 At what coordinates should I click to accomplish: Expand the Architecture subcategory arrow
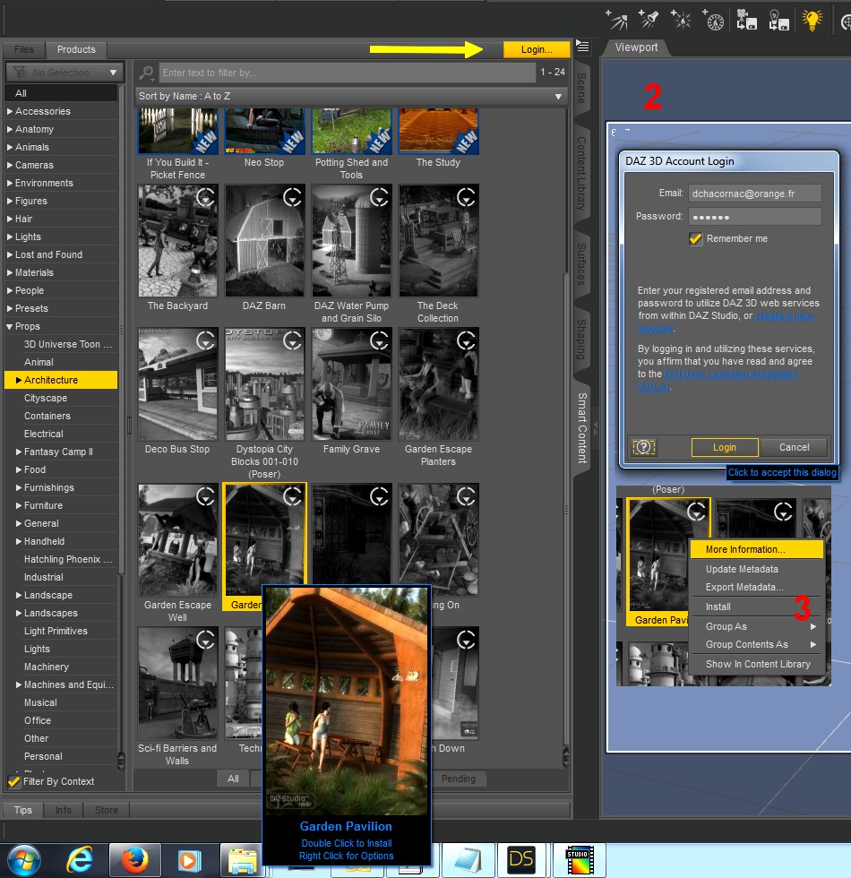(x=19, y=380)
